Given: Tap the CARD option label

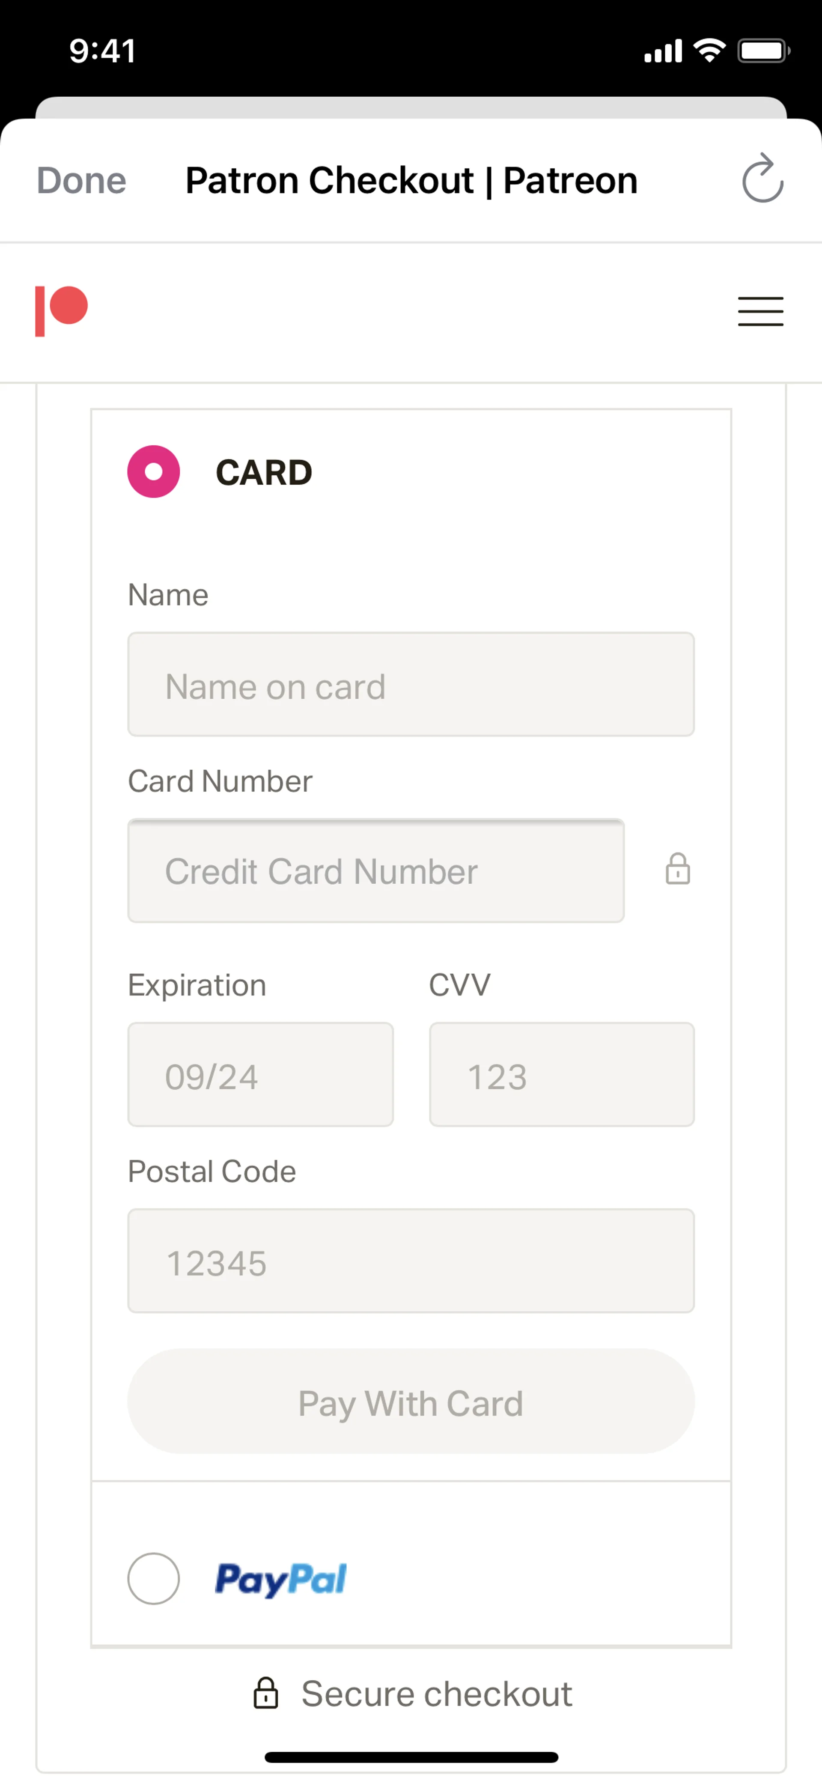Looking at the screenshot, I should pyautogui.click(x=264, y=473).
